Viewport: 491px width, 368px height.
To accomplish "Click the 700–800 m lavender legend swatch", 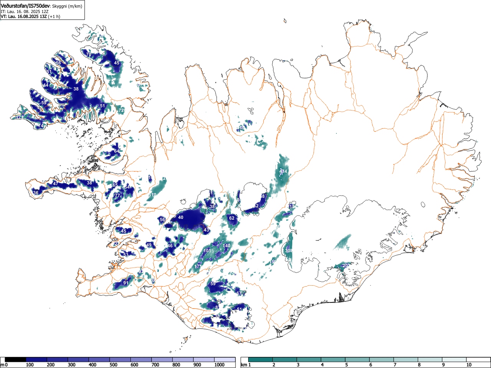I will click(162, 360).
